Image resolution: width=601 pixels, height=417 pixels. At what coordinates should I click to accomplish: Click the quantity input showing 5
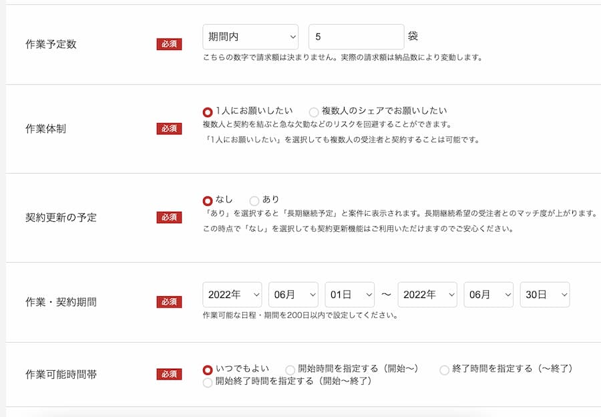pyautogui.click(x=355, y=36)
